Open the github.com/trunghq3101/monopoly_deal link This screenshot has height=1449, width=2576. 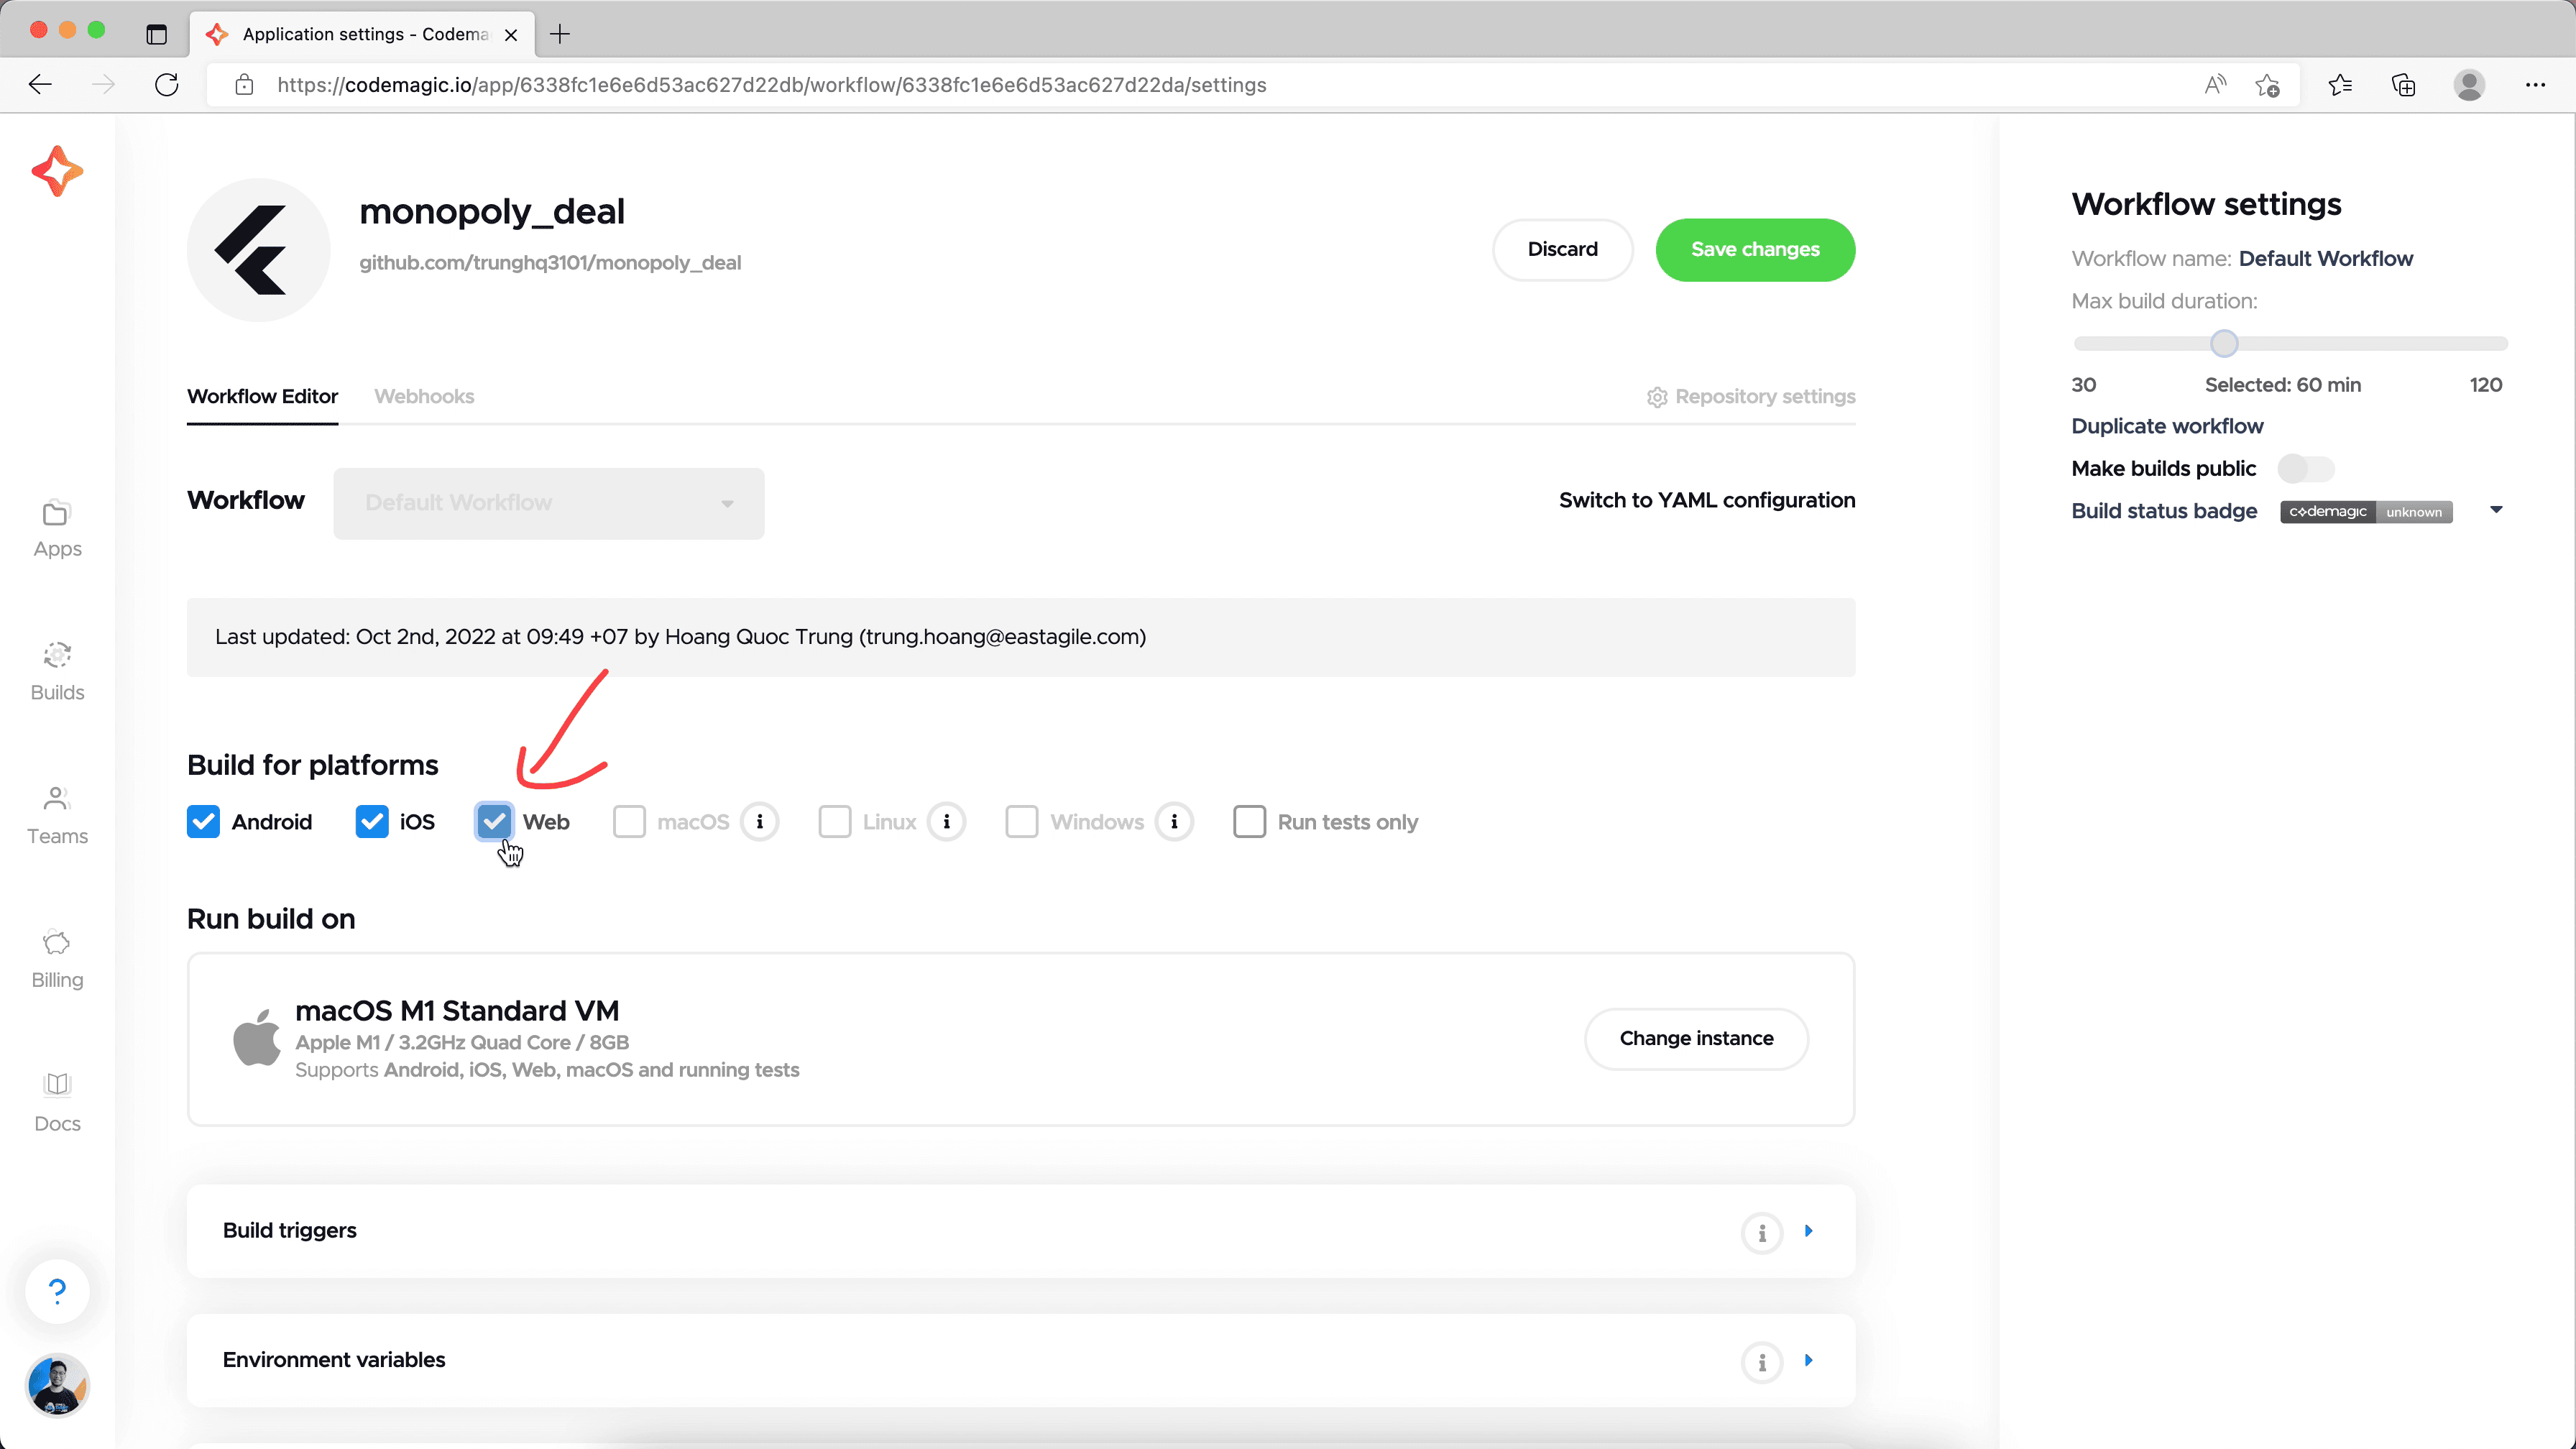(x=550, y=263)
